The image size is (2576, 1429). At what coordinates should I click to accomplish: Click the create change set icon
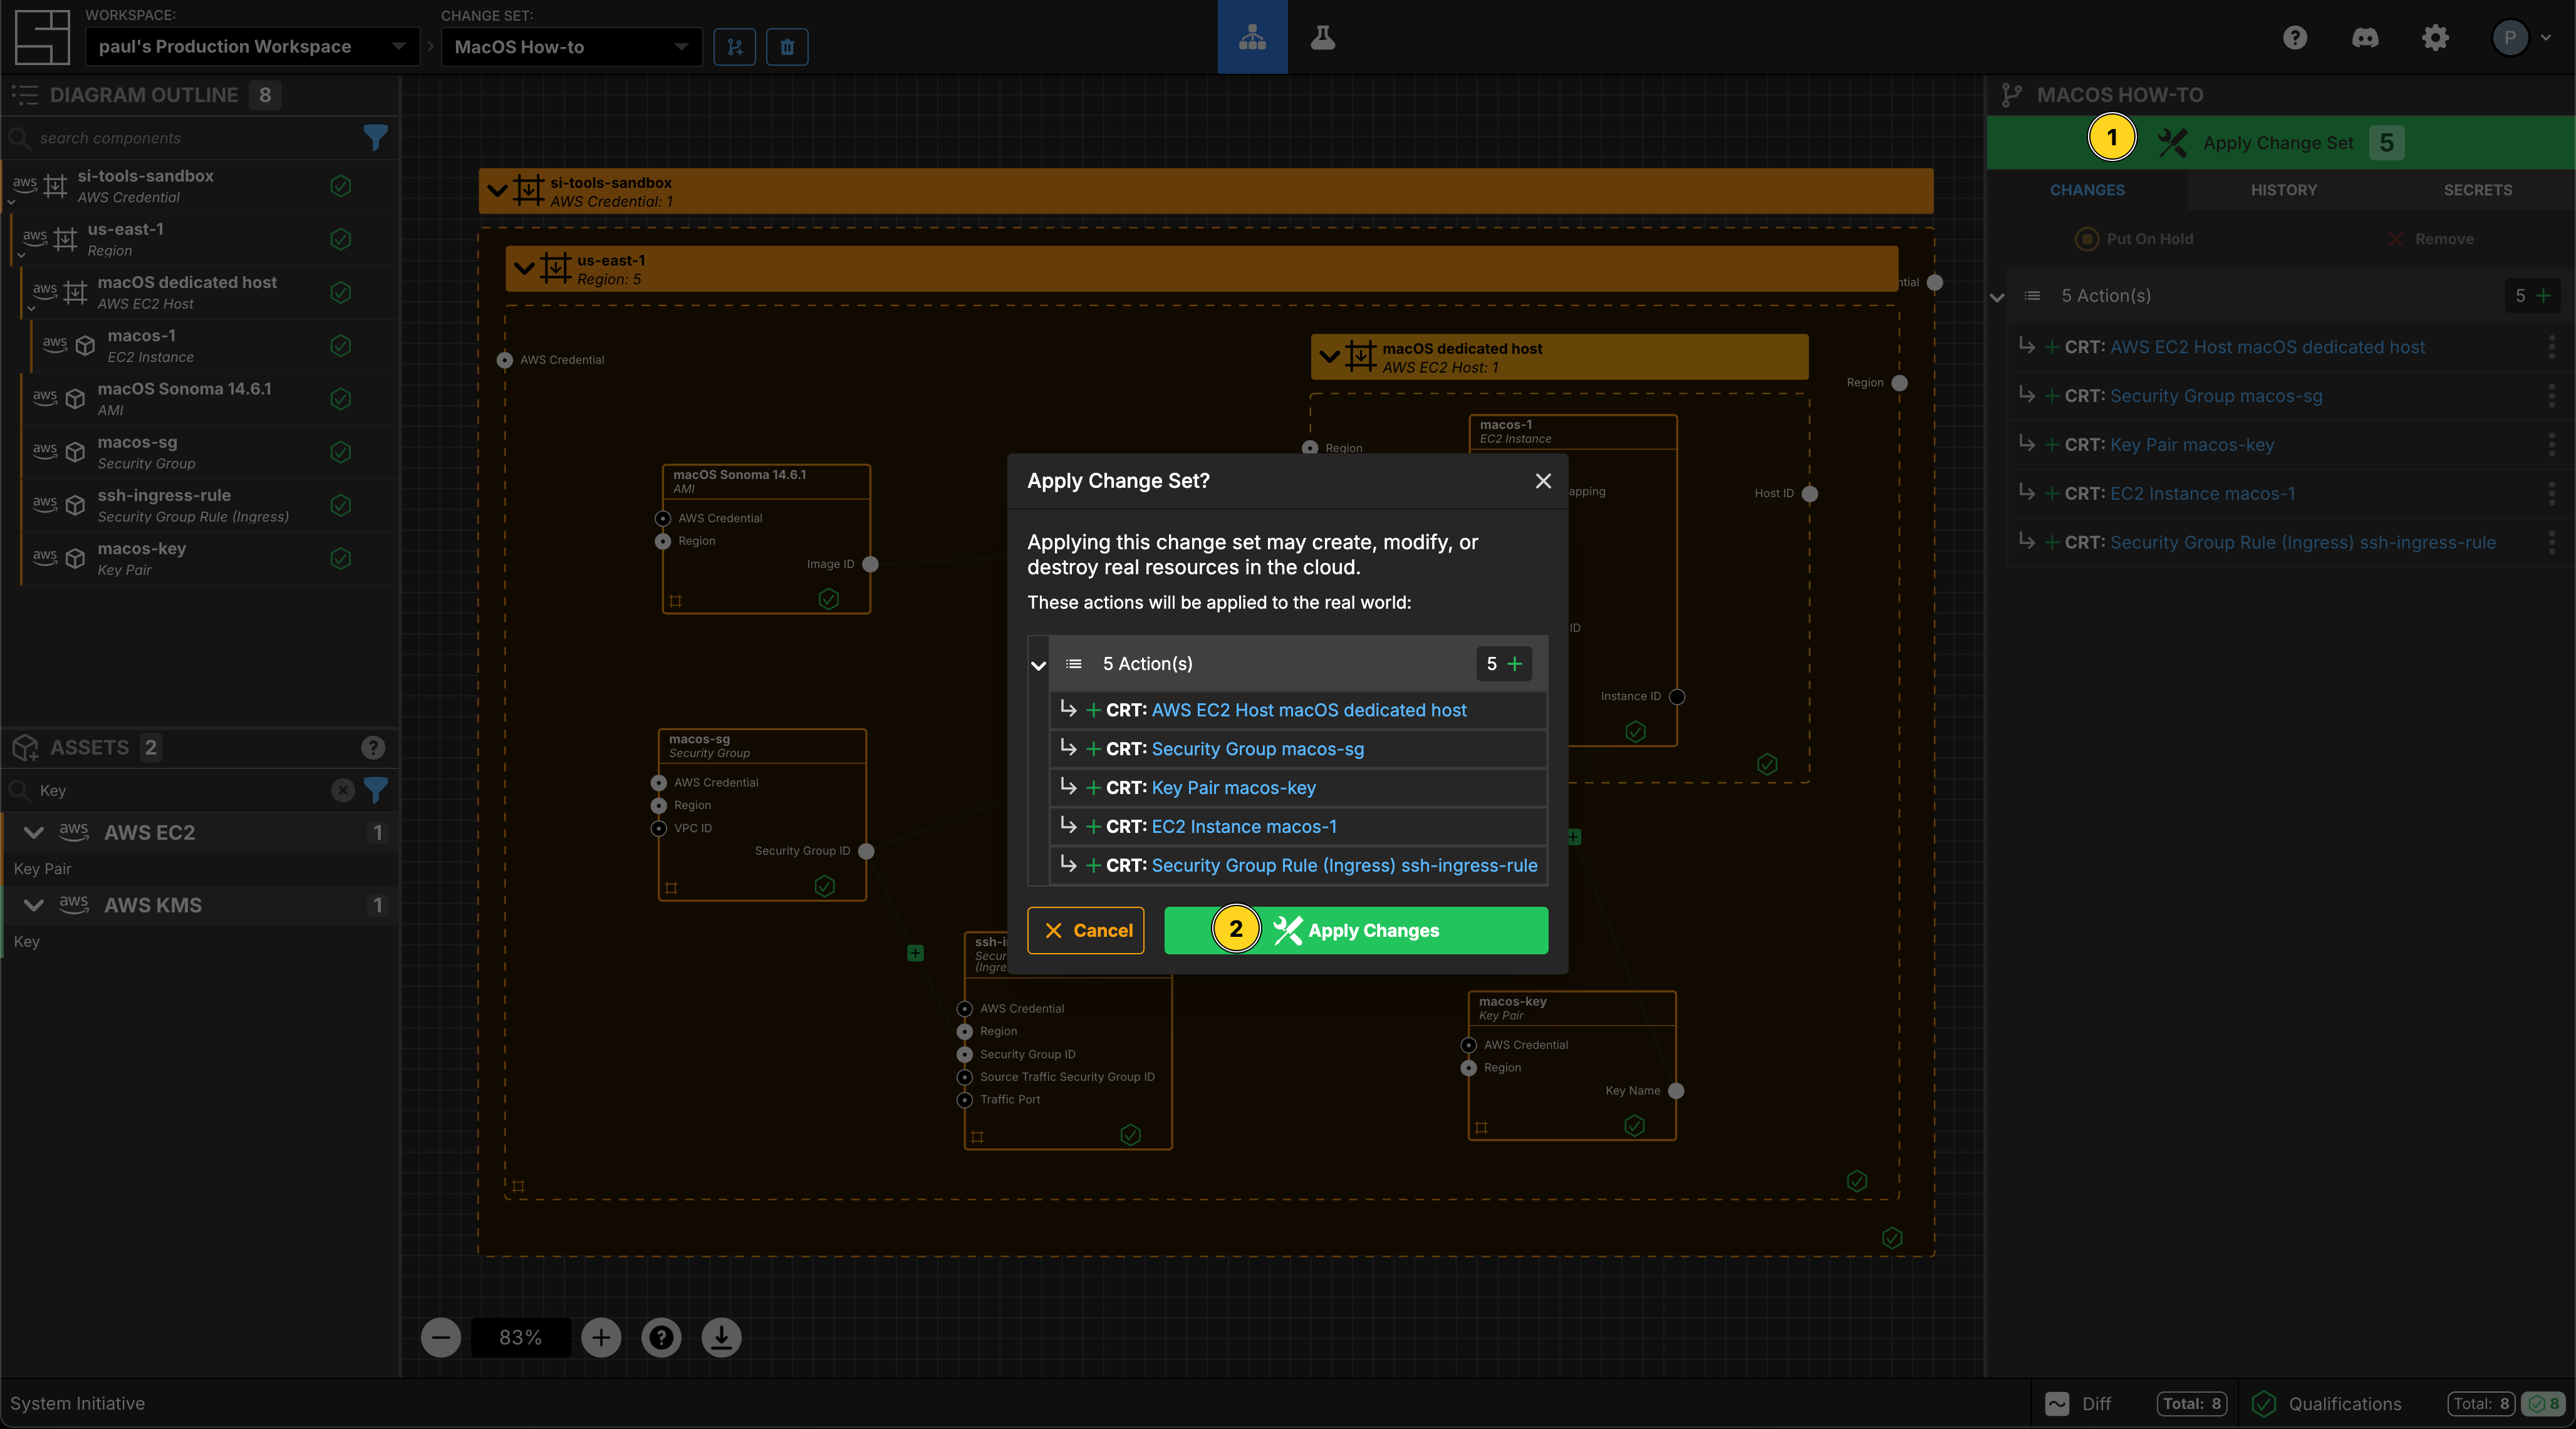735,47
